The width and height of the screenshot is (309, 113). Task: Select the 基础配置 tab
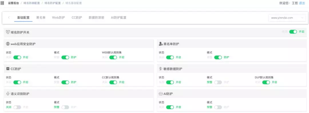23,17
